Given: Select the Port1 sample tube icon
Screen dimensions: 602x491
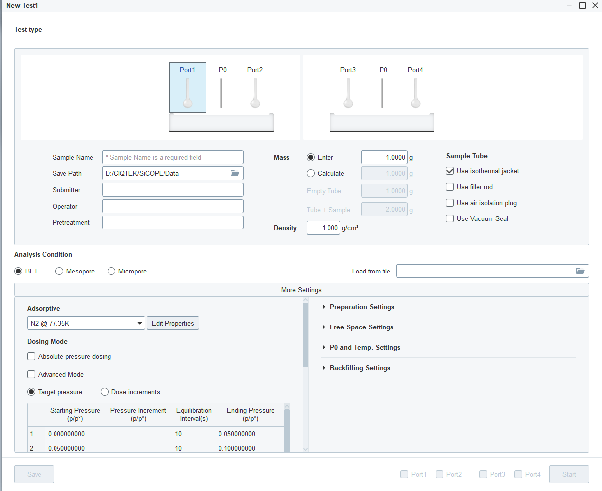Looking at the screenshot, I should point(187,93).
